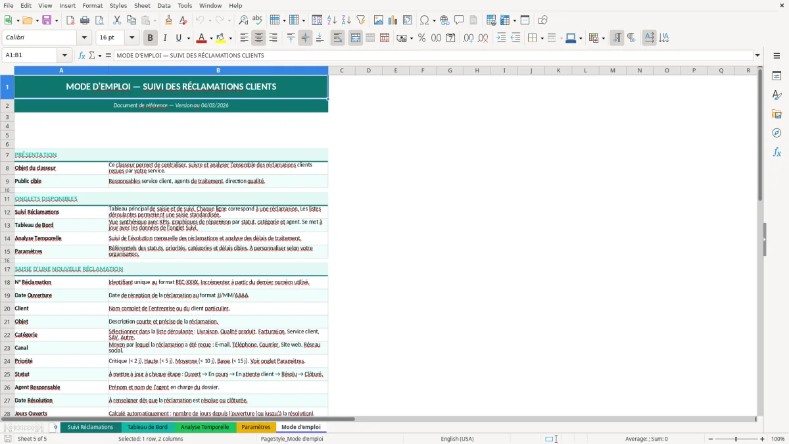789x444 pixels.
Task: Select the Clone Formatting paintbrush
Action: [x=168, y=20]
